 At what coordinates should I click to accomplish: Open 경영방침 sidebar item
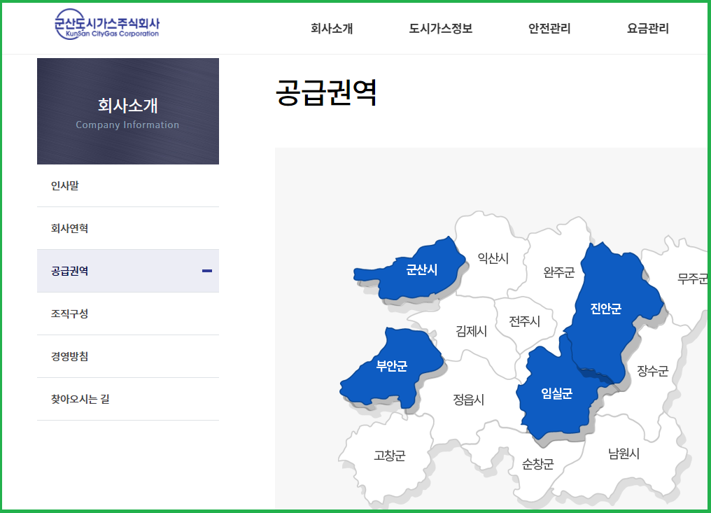[x=128, y=356]
